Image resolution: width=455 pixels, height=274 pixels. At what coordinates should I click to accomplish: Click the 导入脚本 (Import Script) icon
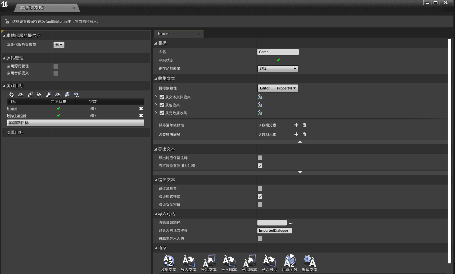click(x=229, y=261)
